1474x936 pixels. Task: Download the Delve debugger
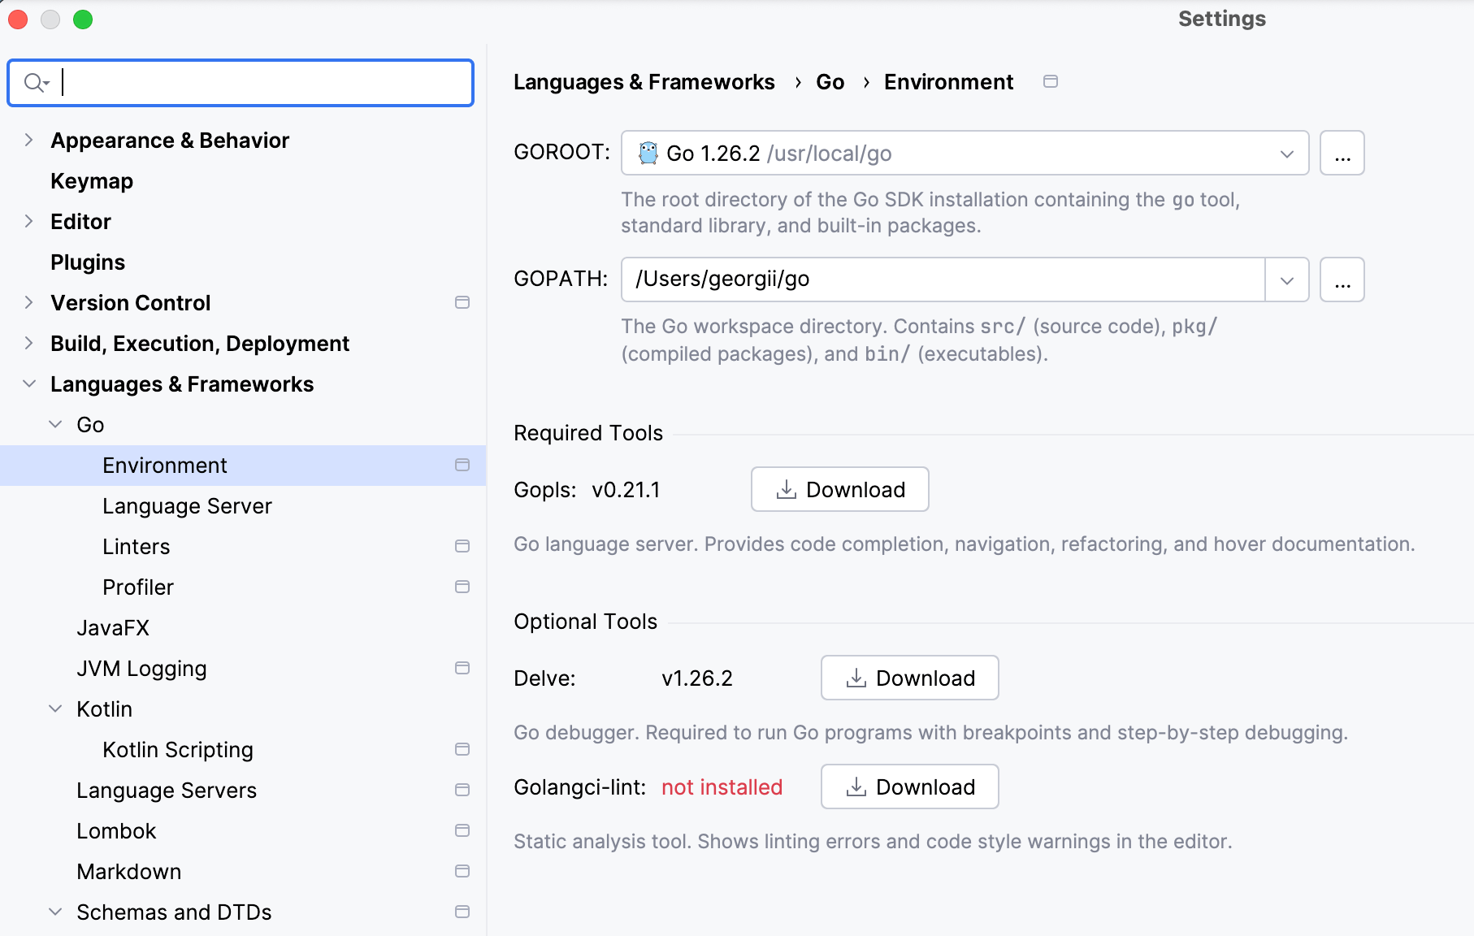pos(909,678)
